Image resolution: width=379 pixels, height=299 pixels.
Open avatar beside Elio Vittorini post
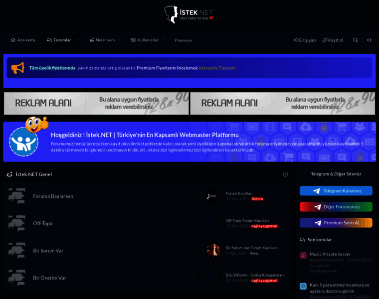point(213,278)
